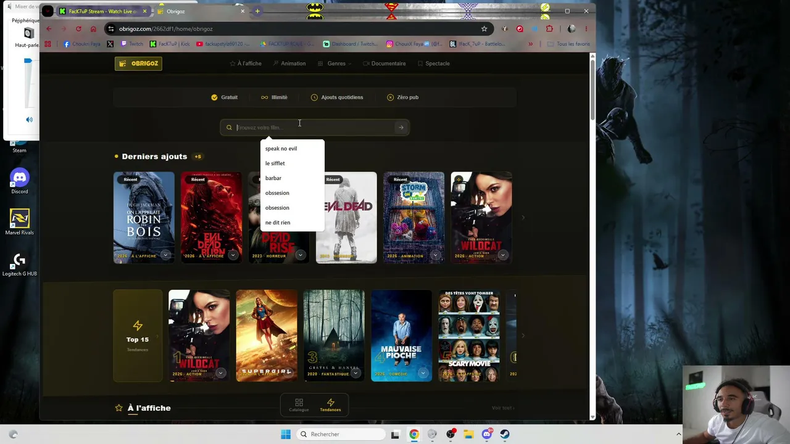This screenshot has width=790, height=444.
Task: Open the 'Tous les favoris' bookmarks folder
Action: pos(568,44)
